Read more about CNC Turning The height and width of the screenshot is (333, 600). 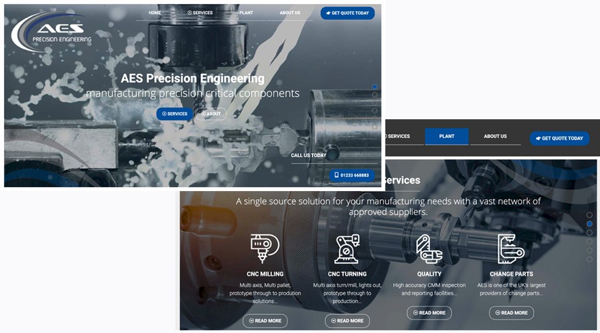coord(347,321)
